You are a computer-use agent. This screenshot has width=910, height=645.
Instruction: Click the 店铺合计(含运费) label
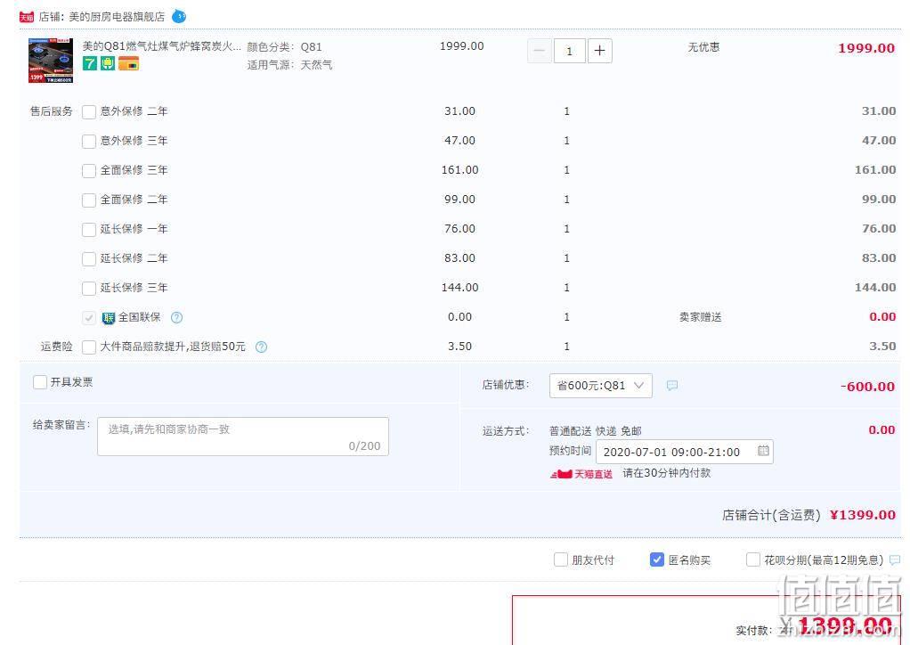771,515
